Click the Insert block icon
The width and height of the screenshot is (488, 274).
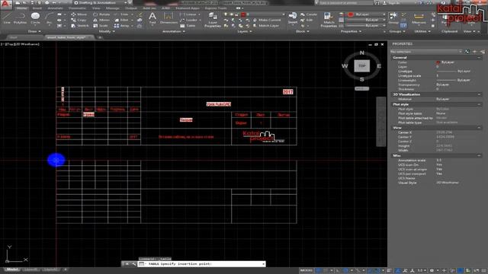point(293,18)
